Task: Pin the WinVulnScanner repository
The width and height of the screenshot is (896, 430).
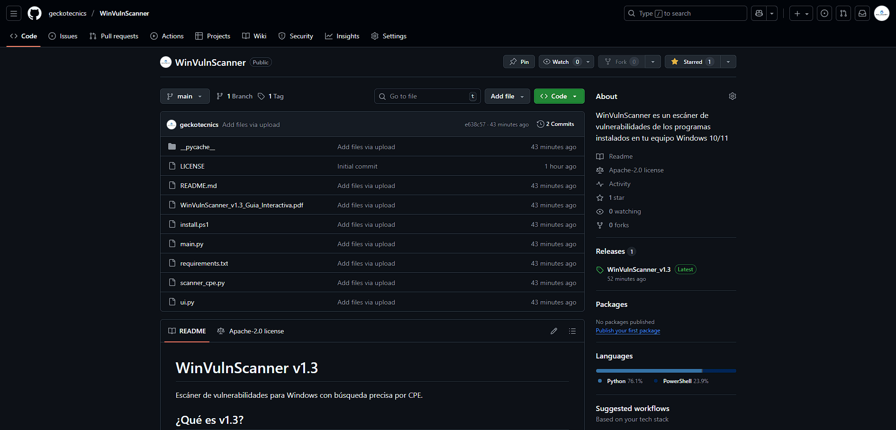Action: coord(519,62)
